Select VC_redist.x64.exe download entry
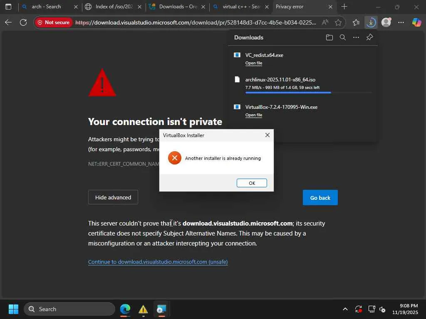This screenshot has height=319, width=426. pyautogui.click(x=303, y=59)
